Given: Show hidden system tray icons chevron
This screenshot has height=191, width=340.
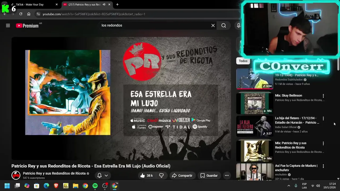Looking at the screenshot, I should 289,186.
